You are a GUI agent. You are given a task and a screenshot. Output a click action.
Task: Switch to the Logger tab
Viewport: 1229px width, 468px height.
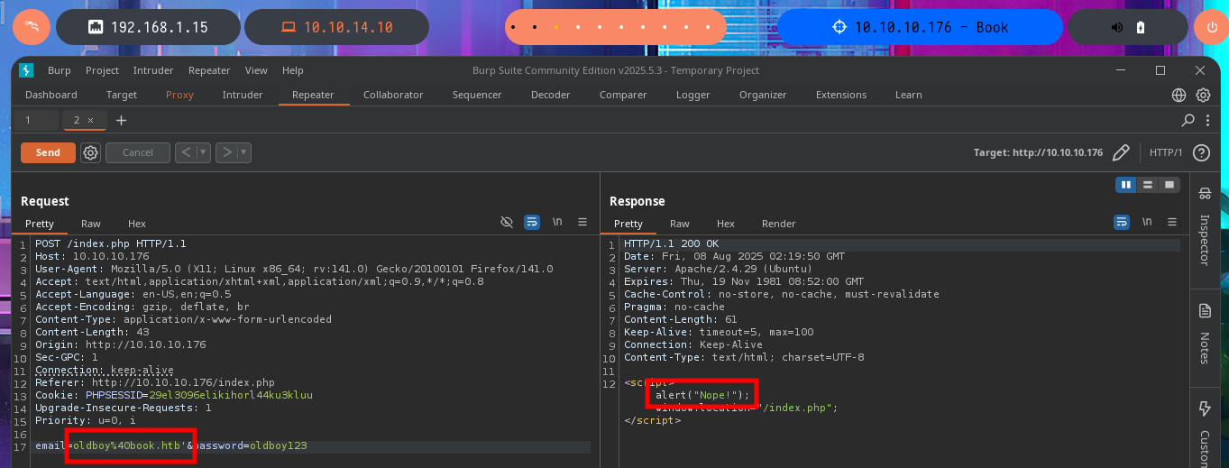(x=692, y=95)
